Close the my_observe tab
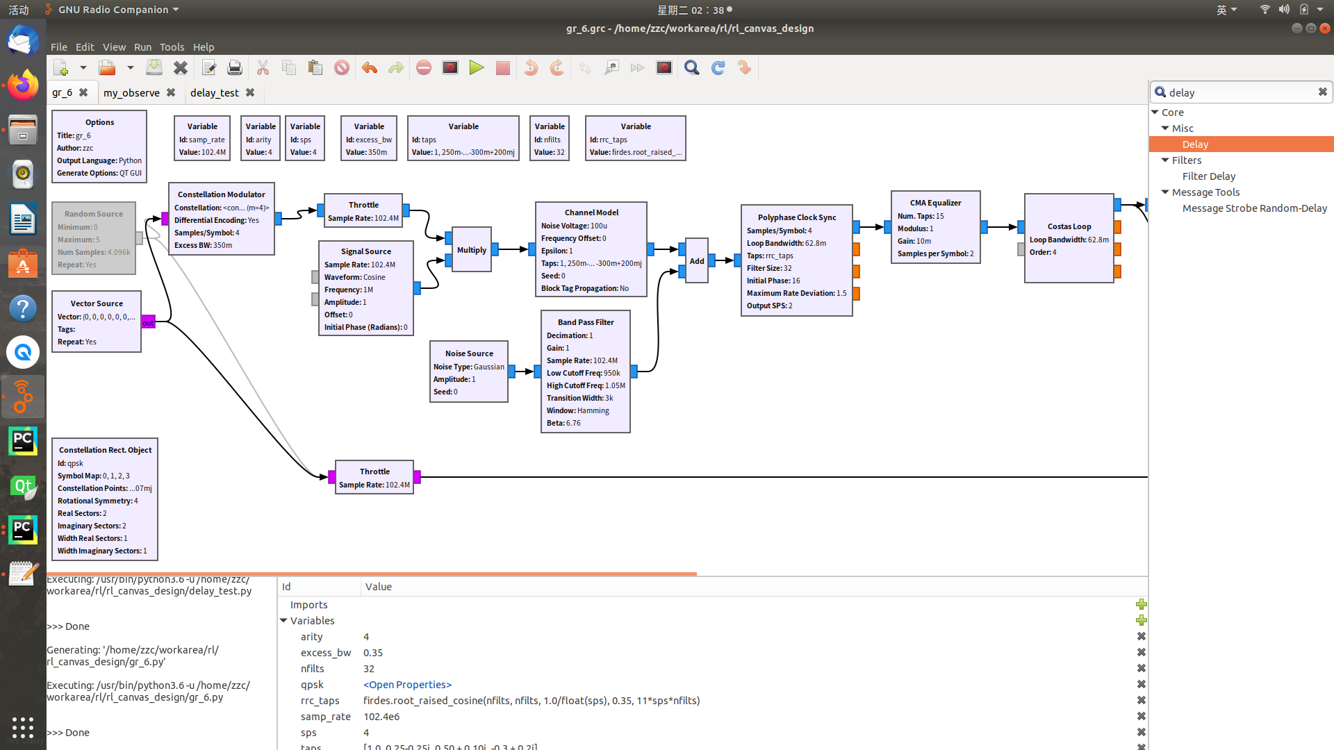 point(171,92)
